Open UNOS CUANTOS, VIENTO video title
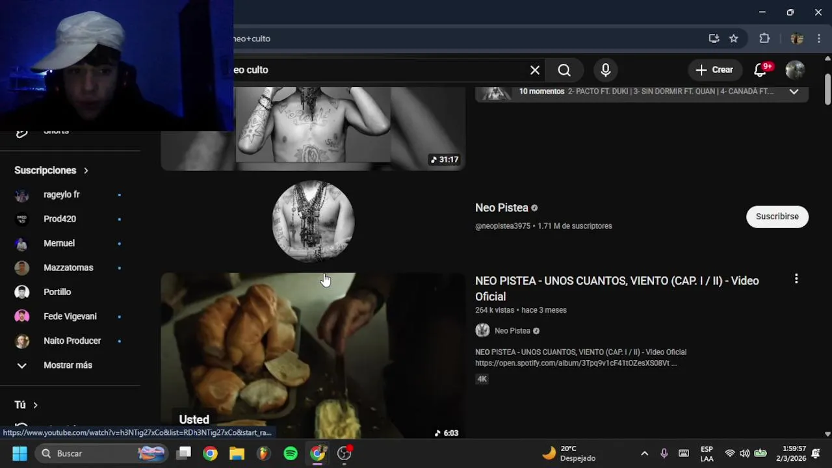The height and width of the screenshot is (468, 832). tap(617, 289)
